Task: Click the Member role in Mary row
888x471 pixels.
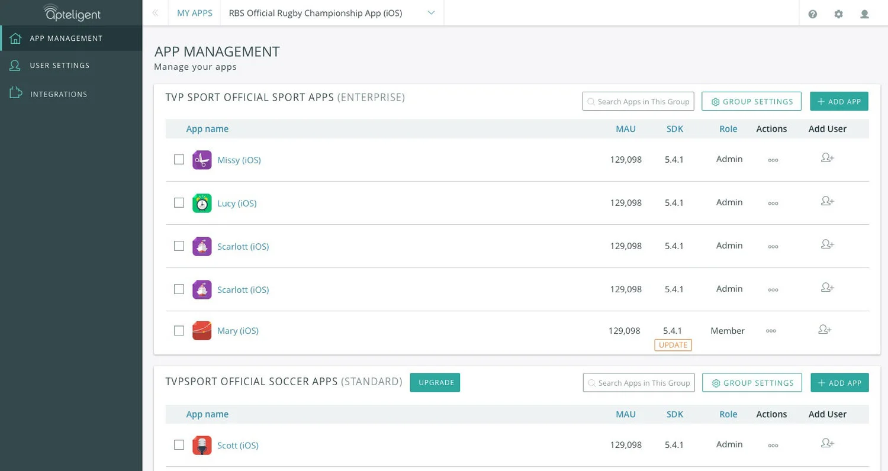Action: tap(728, 331)
